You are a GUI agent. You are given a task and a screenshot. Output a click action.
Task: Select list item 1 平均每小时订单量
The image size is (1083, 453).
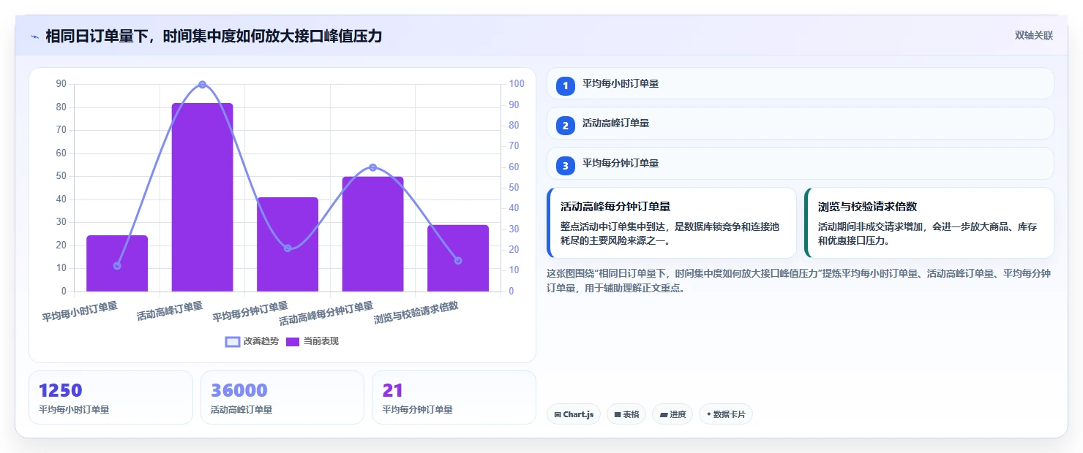800,83
